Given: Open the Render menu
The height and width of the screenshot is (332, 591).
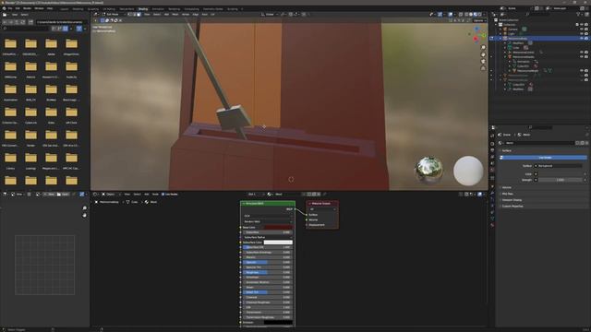Looking at the screenshot, I should pyautogui.click(x=27, y=8).
